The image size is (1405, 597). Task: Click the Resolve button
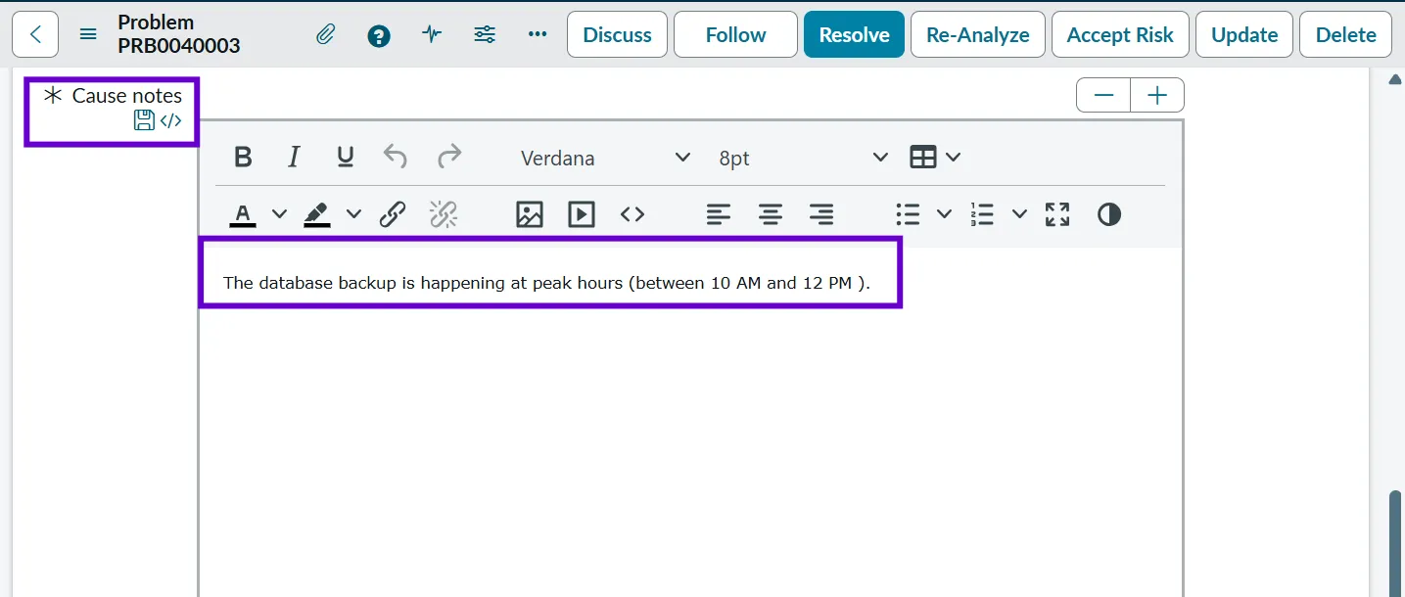[x=854, y=35]
